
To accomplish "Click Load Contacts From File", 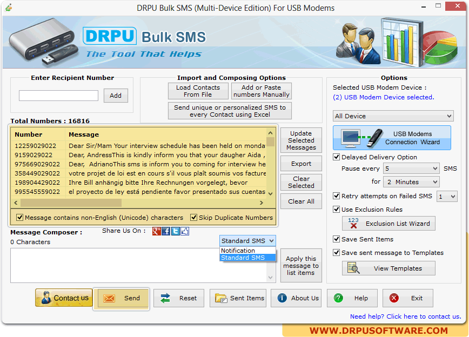I will click(198, 91).
